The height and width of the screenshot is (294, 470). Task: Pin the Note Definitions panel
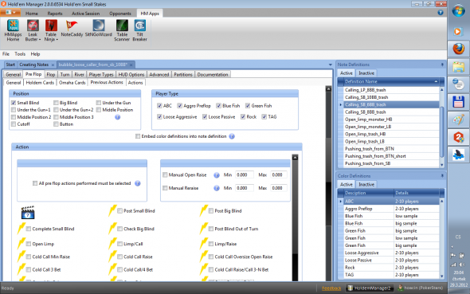(x=442, y=65)
